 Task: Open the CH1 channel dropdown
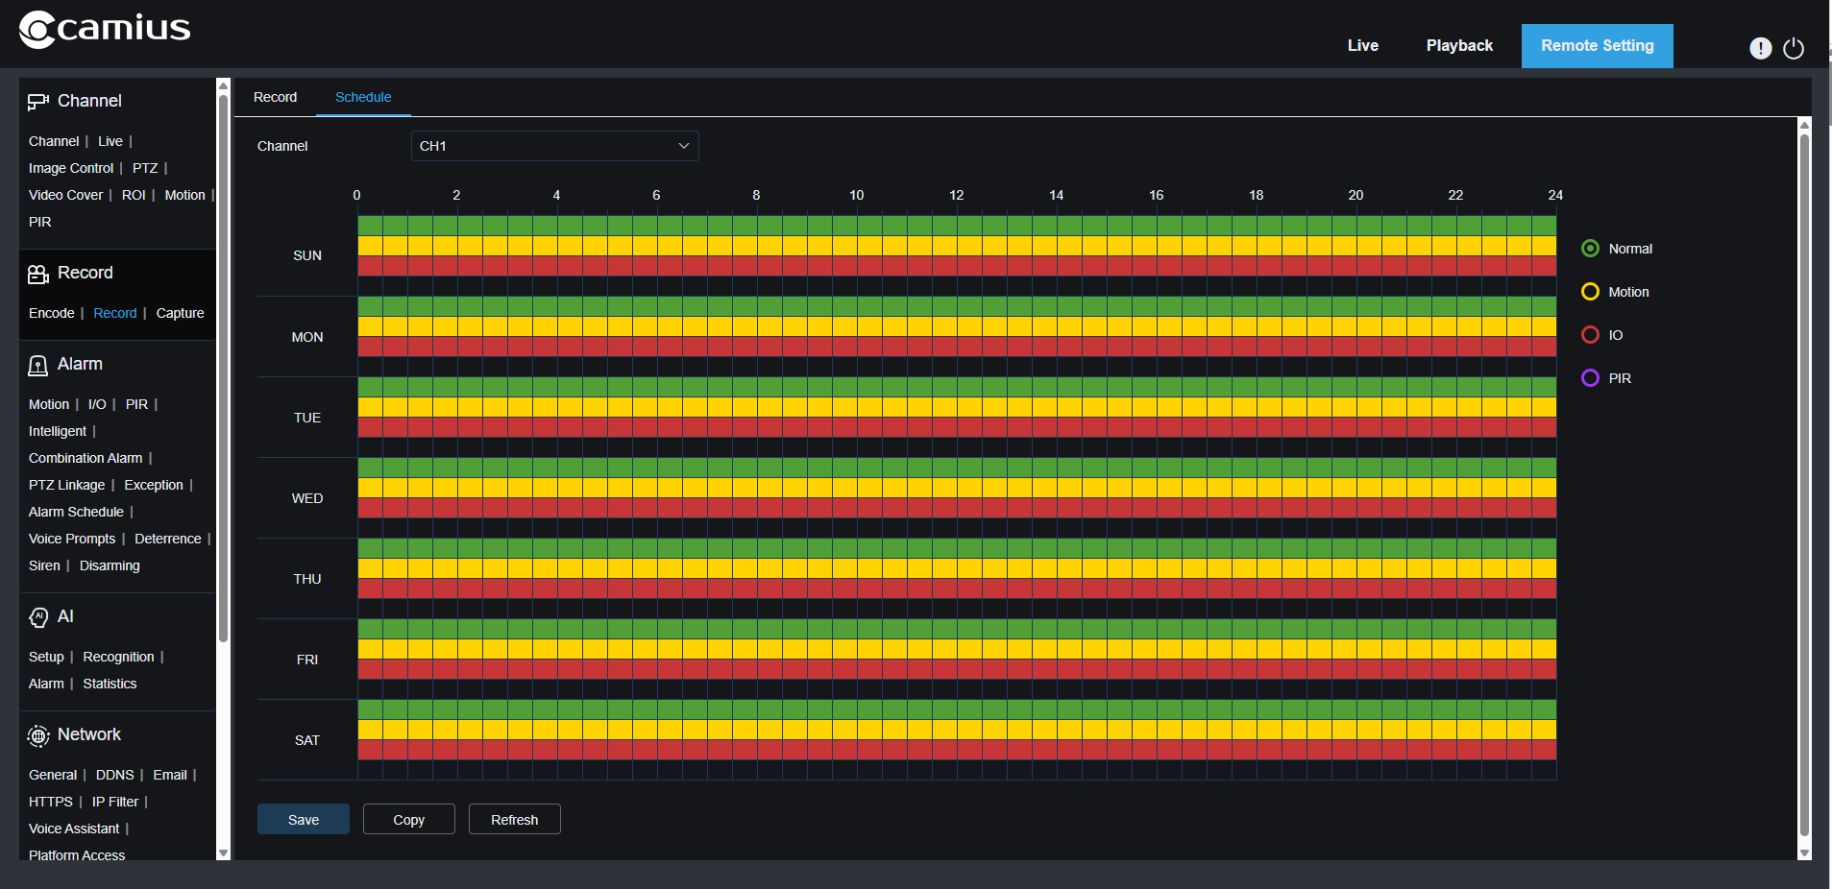click(x=554, y=146)
